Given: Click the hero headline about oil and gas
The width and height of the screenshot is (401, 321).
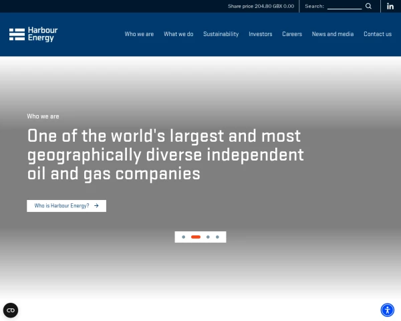Looking at the screenshot, I should tap(166, 155).
